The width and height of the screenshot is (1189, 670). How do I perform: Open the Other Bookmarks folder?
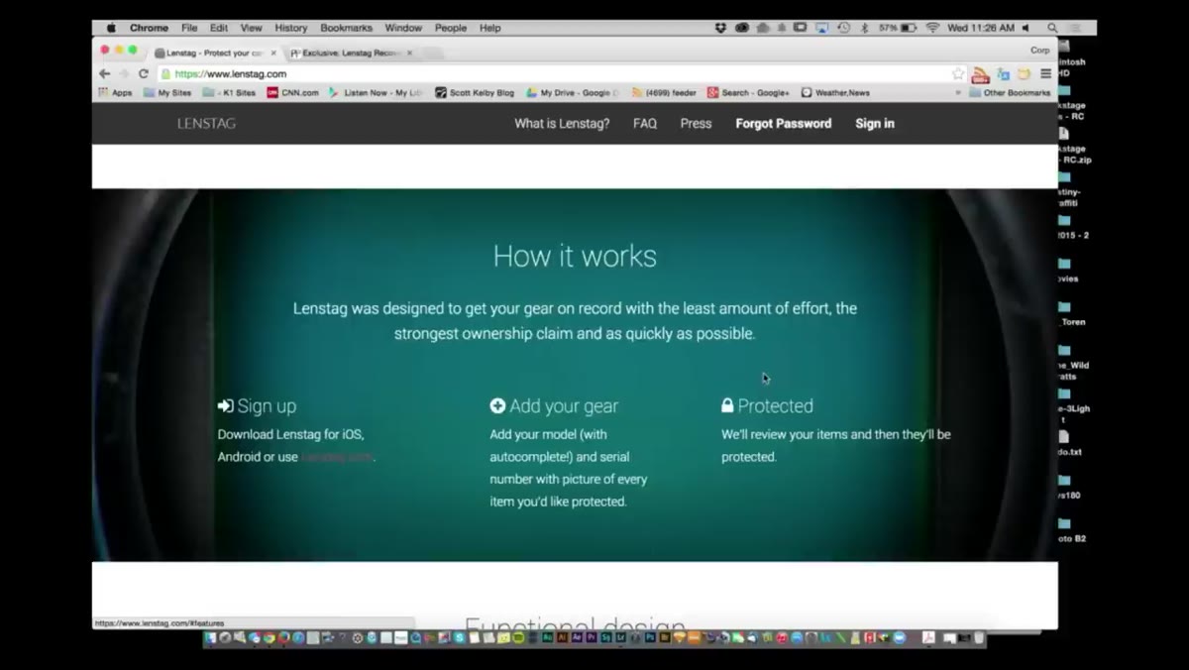tap(1010, 92)
